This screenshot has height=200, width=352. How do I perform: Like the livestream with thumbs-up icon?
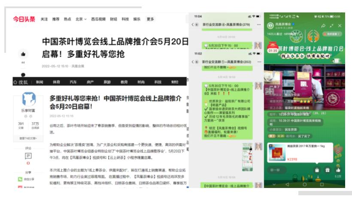tap(338, 170)
